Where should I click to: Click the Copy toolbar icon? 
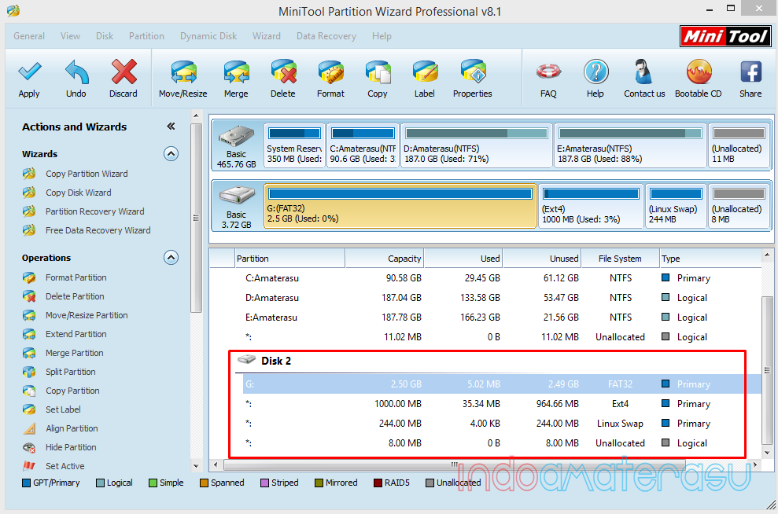[x=378, y=72]
